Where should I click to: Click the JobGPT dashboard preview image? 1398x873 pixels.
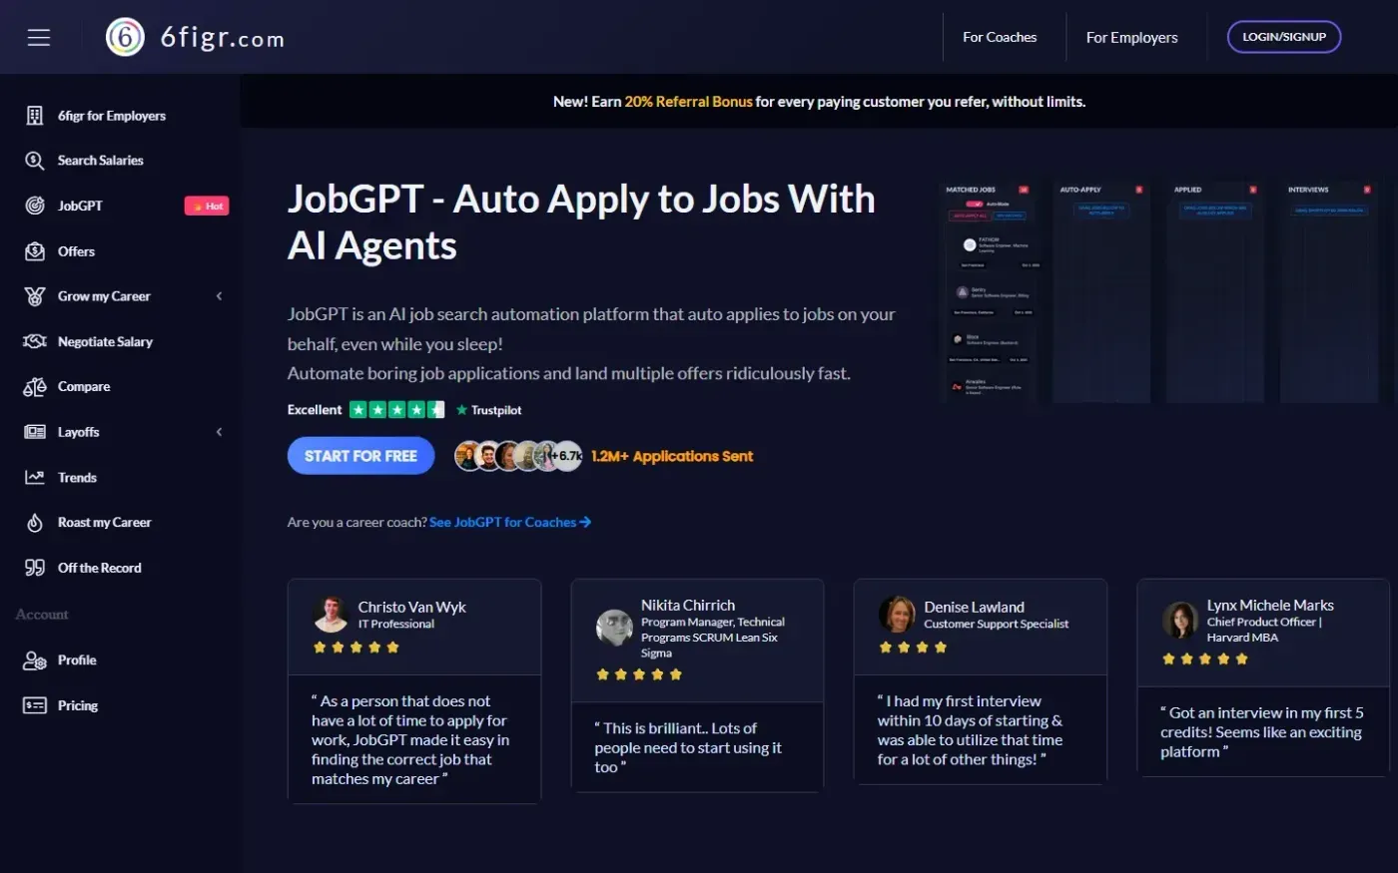pyautogui.click(x=1164, y=290)
